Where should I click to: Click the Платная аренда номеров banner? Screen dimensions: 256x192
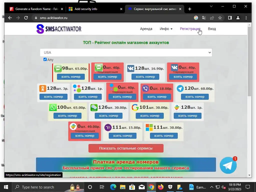click(126, 164)
